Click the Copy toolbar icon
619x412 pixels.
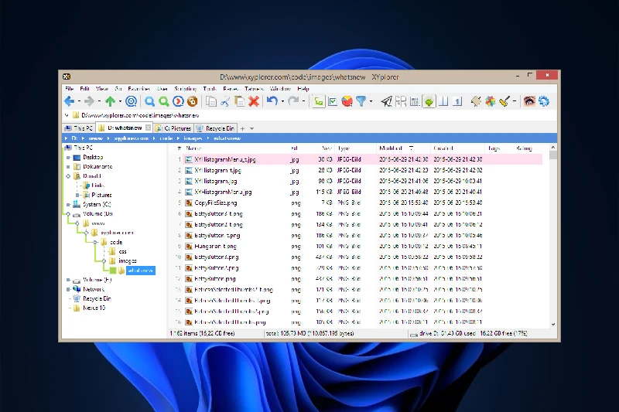tap(211, 102)
